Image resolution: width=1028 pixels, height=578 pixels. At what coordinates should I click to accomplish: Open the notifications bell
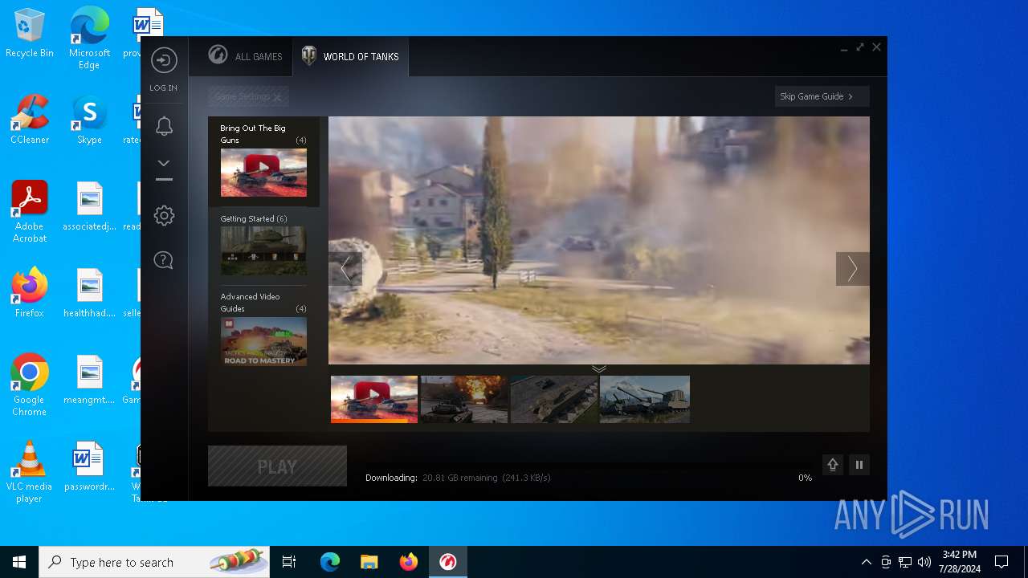(x=164, y=126)
